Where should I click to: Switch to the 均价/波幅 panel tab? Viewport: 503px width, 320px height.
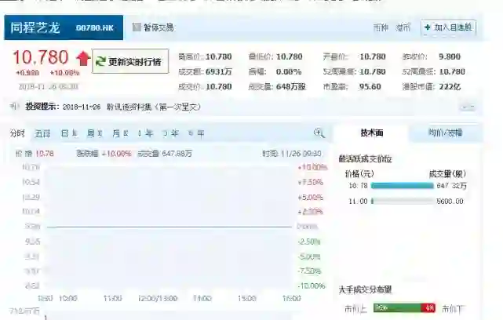445,133
